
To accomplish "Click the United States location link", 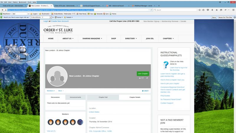I will pos(94,112).
